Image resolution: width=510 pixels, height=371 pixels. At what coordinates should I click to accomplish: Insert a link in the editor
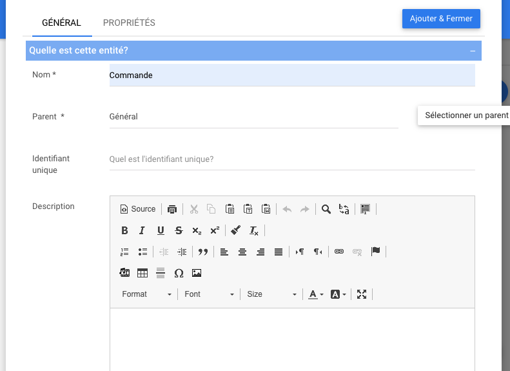click(339, 252)
